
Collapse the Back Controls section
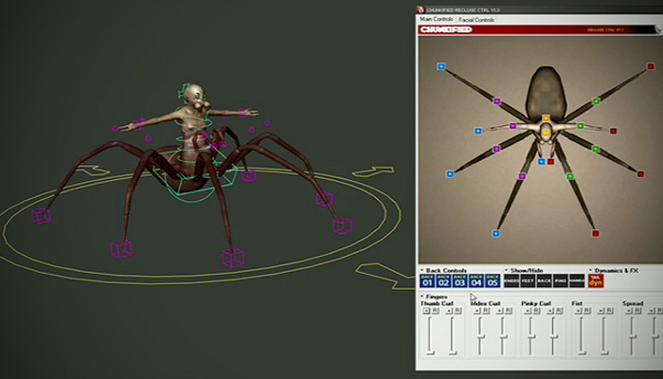421,270
